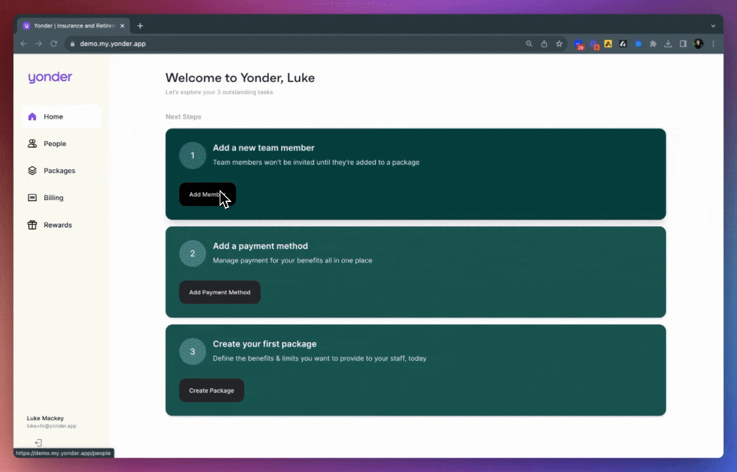
Task: Open the extensions puzzle icon
Action: pyautogui.click(x=653, y=44)
